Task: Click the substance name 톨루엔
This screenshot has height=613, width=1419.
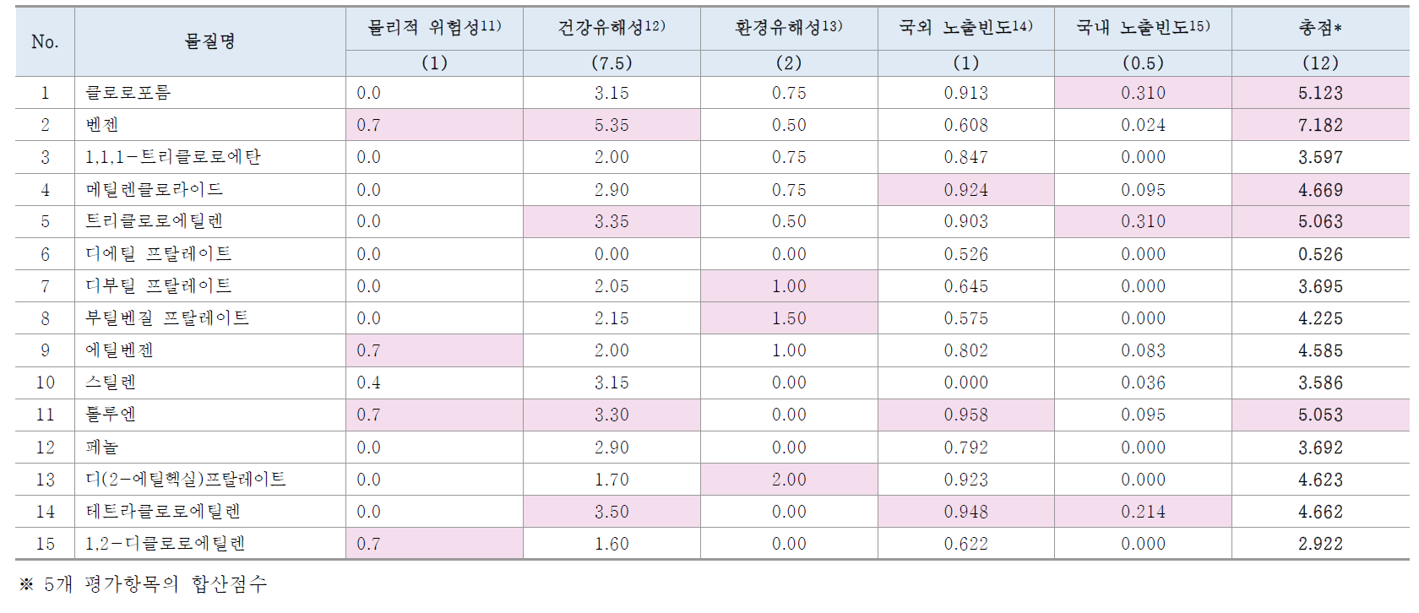Action: point(111,415)
